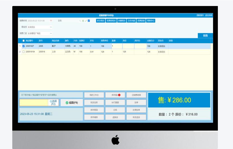
Task: Click the empty 改折扣 cell in row 1
Action: click(x=140, y=46)
